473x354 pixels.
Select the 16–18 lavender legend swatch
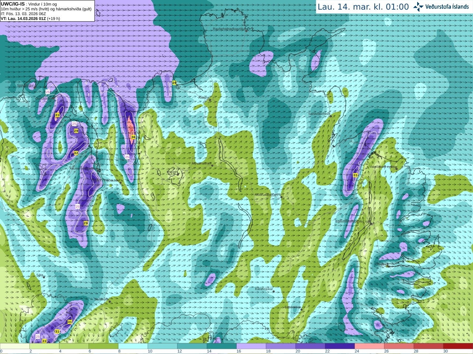[251, 346]
